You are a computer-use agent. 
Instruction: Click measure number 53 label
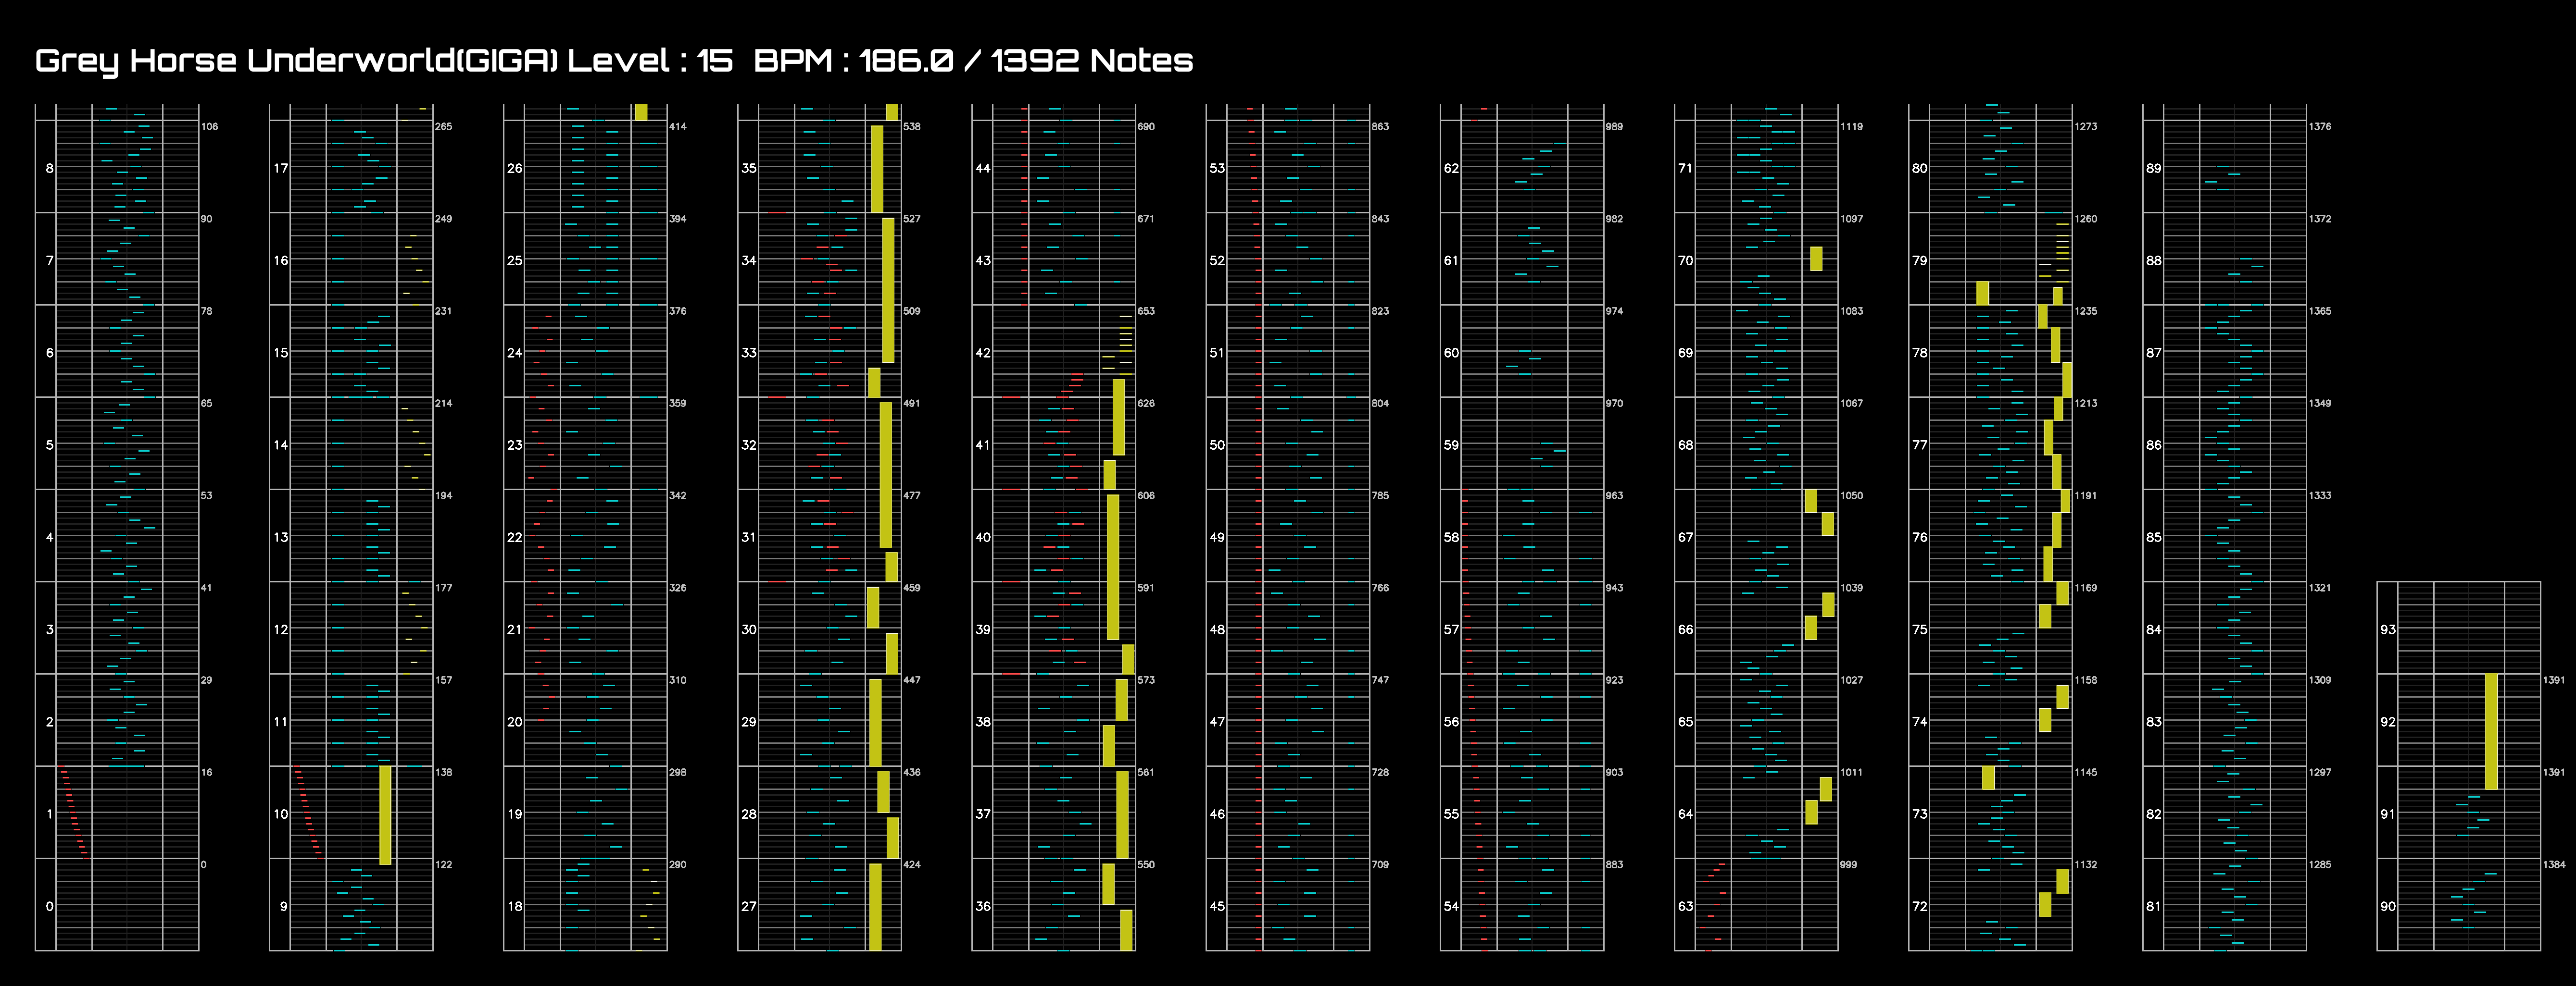pyautogui.click(x=1217, y=168)
